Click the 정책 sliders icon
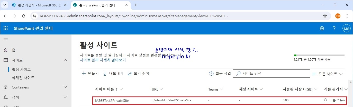 [6, 97]
